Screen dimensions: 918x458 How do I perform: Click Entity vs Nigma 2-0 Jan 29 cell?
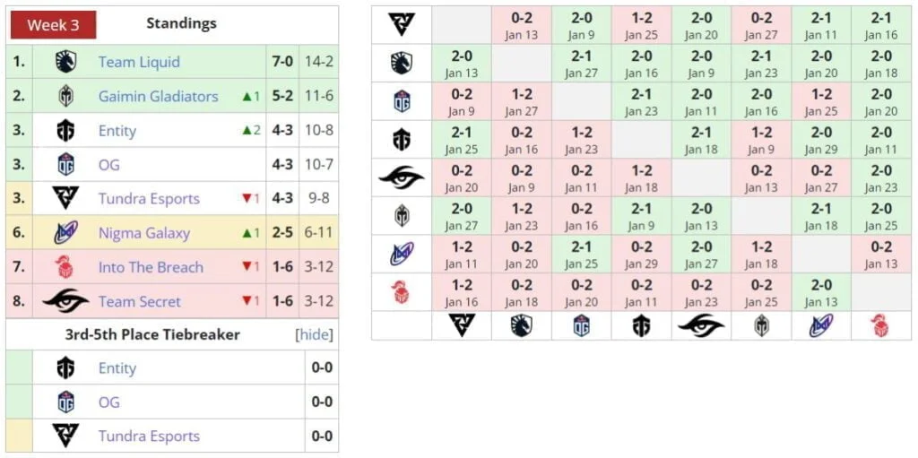tap(821, 140)
